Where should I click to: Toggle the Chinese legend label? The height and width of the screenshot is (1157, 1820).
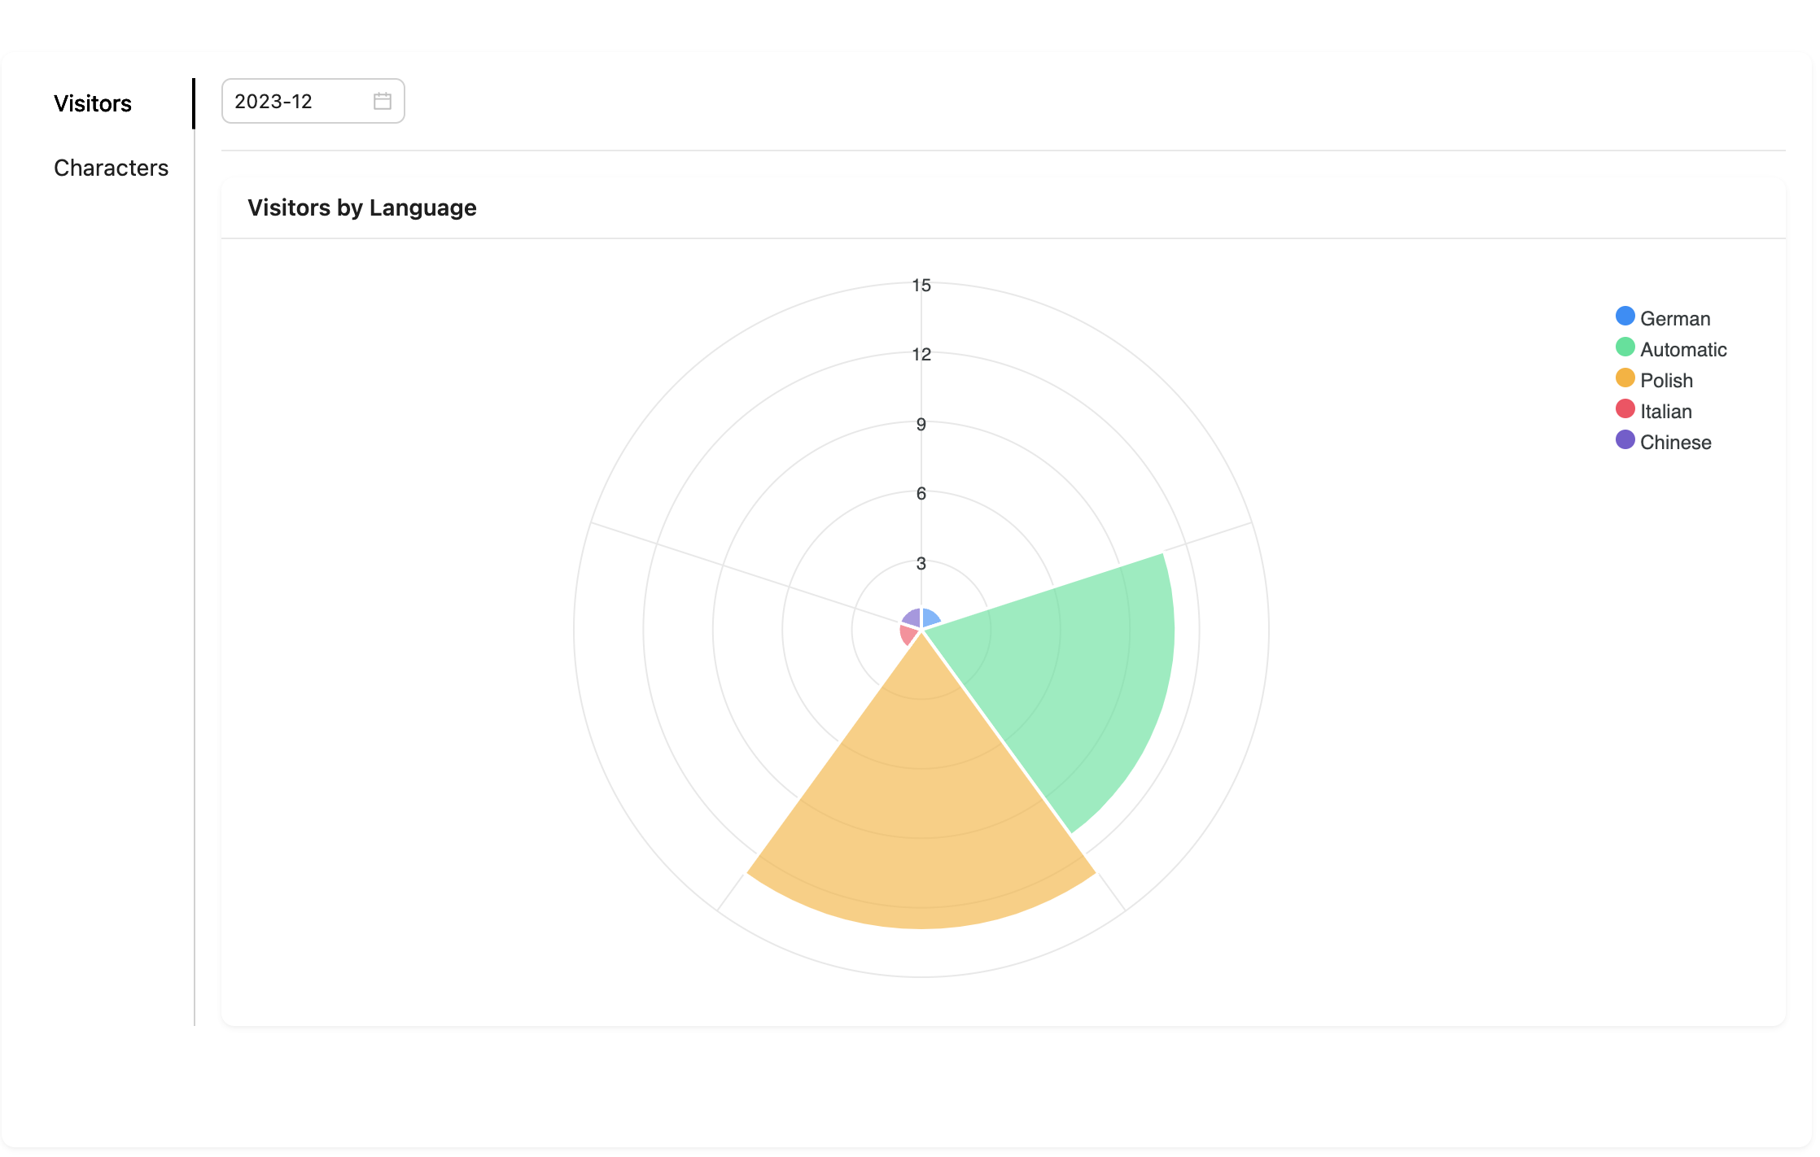pos(1675,443)
